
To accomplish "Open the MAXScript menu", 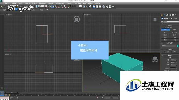I will (88, 4).
